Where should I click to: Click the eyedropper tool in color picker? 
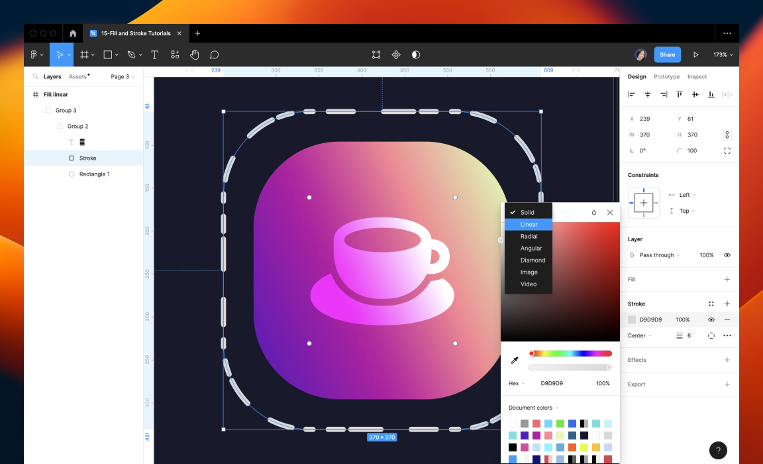(x=515, y=361)
